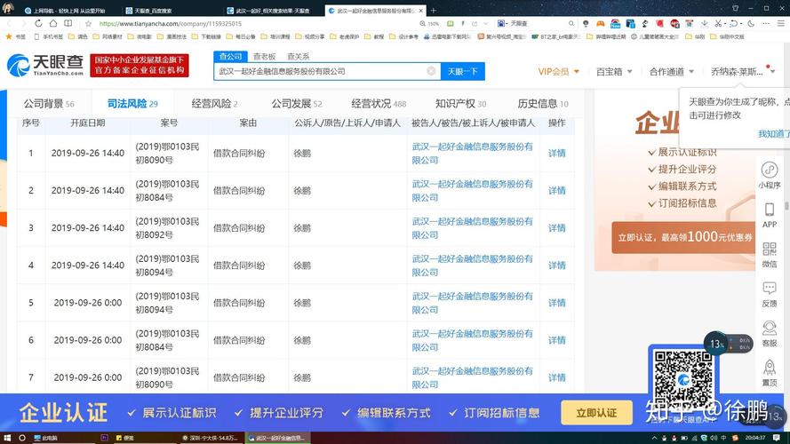790x444 pixels.
Task: Show hidden system tray icons chevron
Action: (654, 438)
